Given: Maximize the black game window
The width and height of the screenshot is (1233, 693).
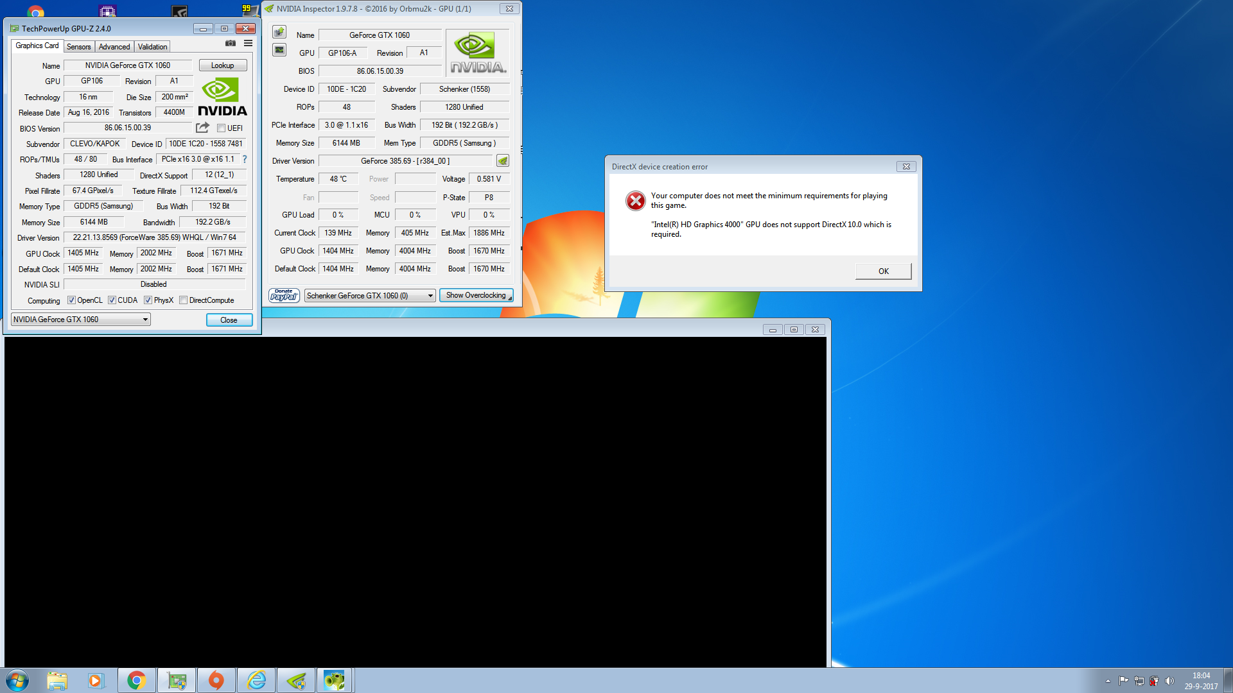Looking at the screenshot, I should click(x=794, y=329).
